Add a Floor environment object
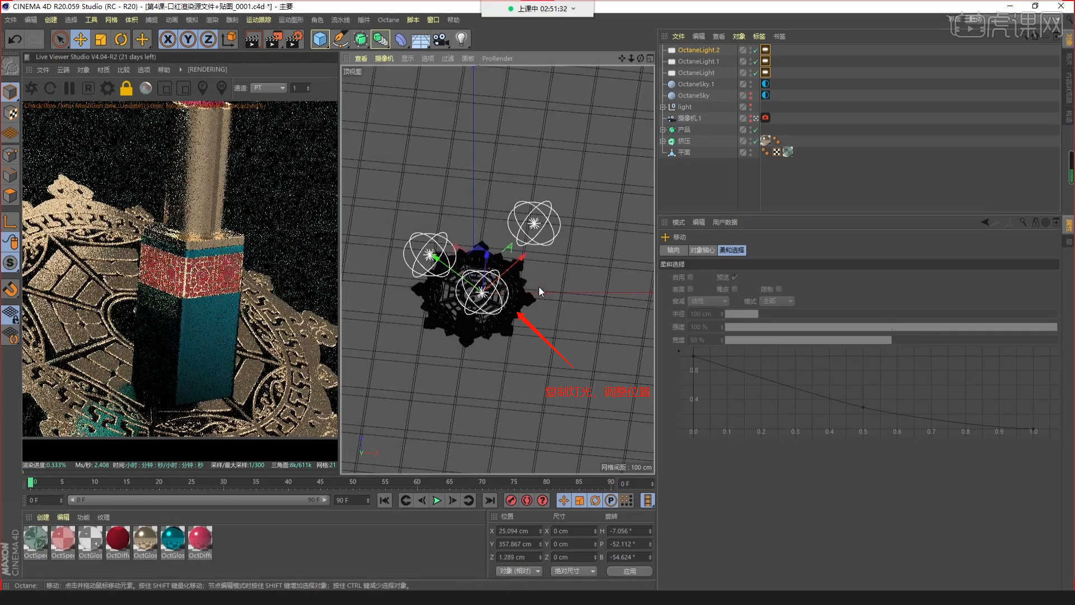The image size is (1075, 605). point(421,39)
